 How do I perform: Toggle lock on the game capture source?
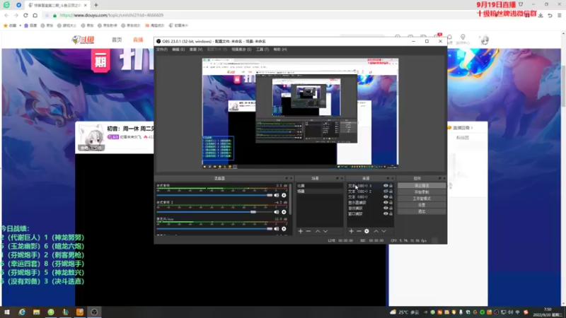[x=391, y=208]
